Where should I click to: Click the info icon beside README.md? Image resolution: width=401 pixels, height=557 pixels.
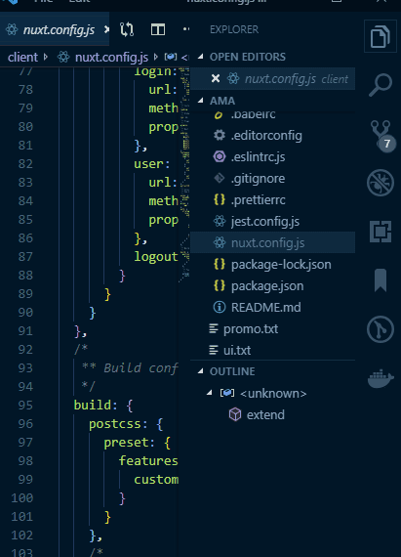pos(220,307)
